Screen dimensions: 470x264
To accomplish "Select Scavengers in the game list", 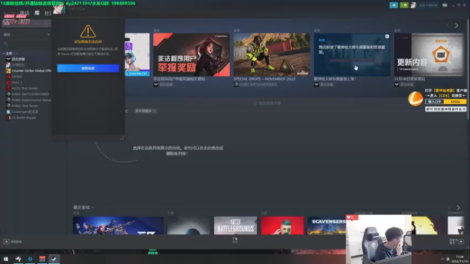I will [25, 111].
